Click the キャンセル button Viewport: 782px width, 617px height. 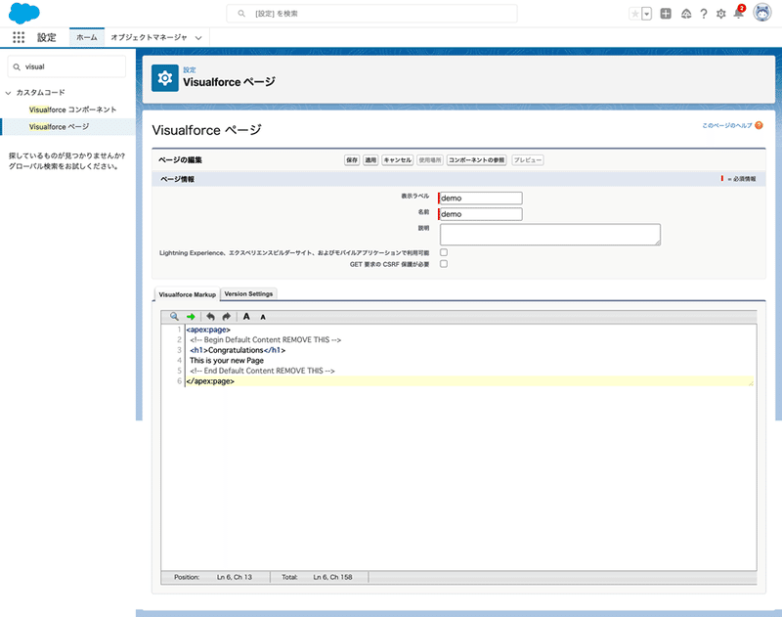[398, 160]
